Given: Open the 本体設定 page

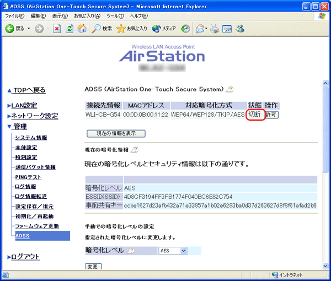Looking at the screenshot, I should 26,148.
